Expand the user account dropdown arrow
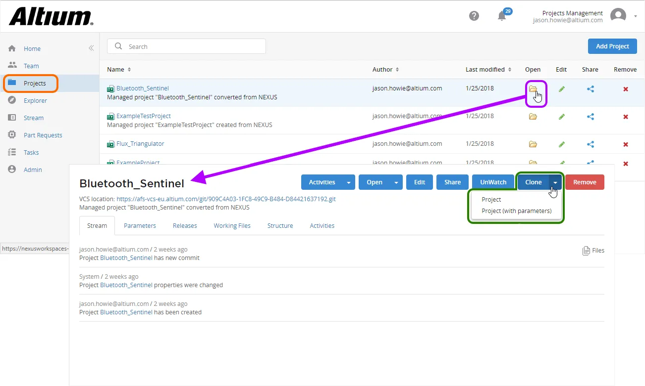 (636, 16)
